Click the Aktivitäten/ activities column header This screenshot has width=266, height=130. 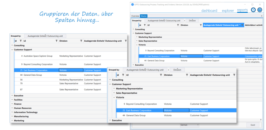(253, 25)
